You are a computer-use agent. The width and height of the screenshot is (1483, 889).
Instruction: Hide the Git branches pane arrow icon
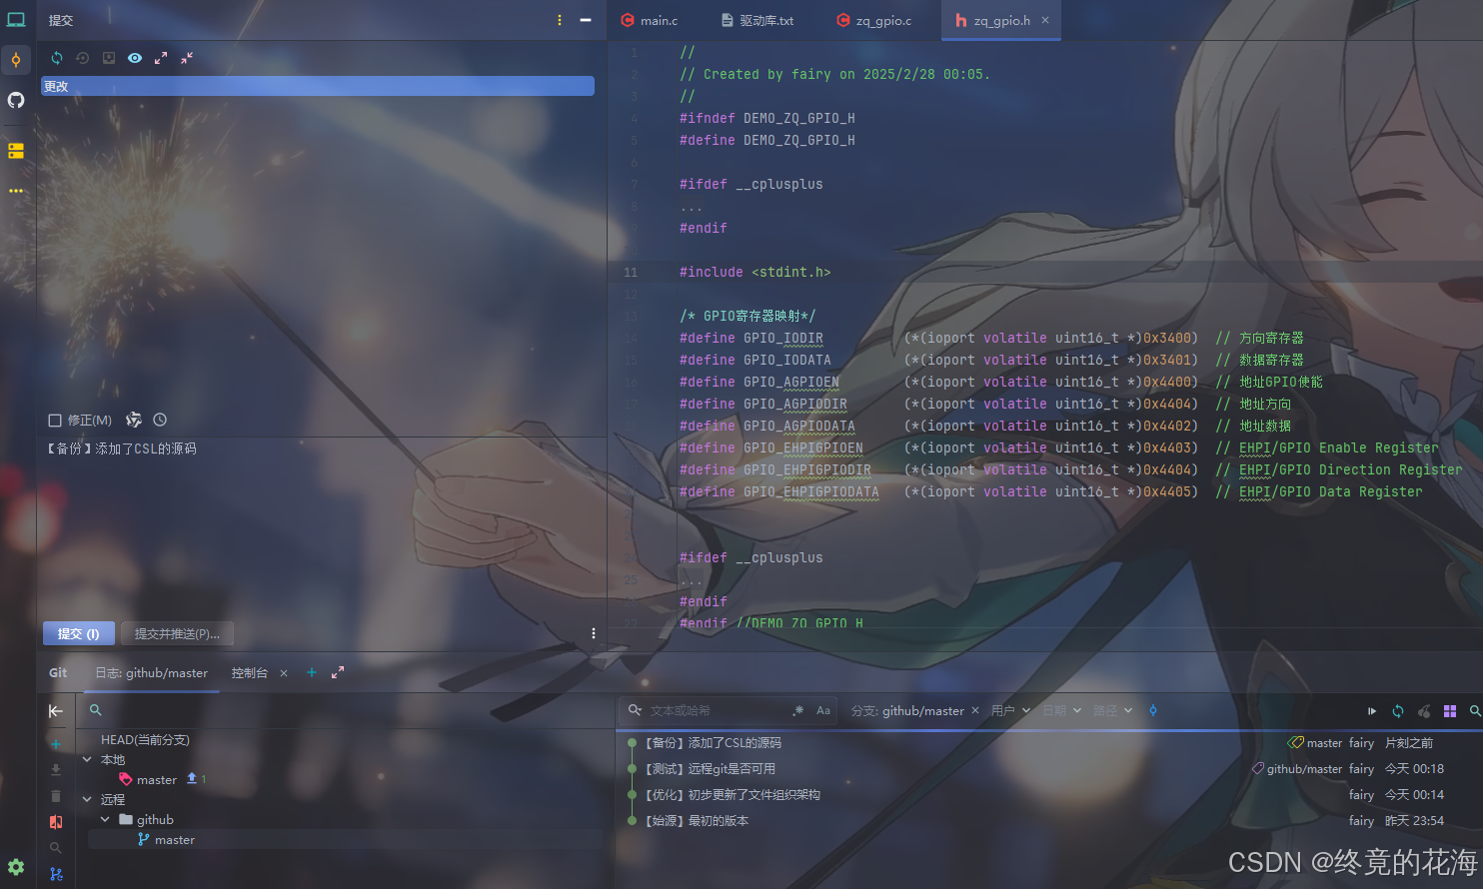click(x=56, y=710)
